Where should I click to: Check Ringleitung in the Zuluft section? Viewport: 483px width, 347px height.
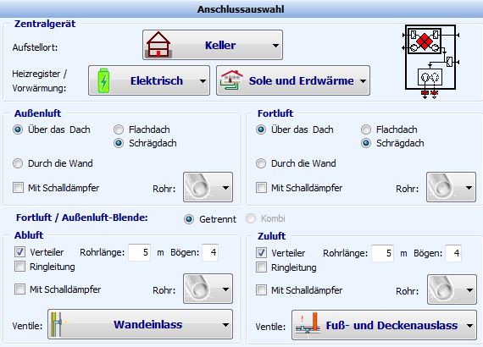[261, 267]
